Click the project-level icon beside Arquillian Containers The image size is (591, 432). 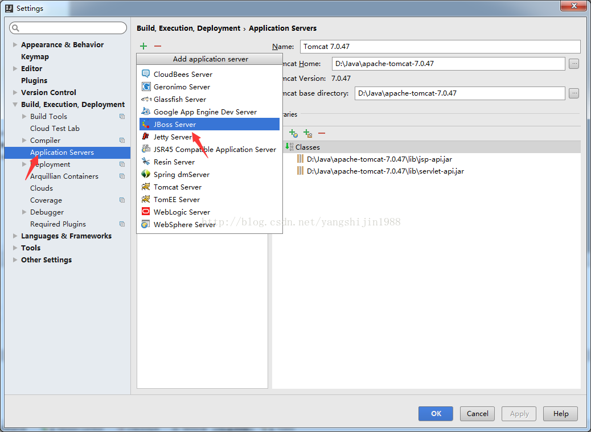[122, 176]
